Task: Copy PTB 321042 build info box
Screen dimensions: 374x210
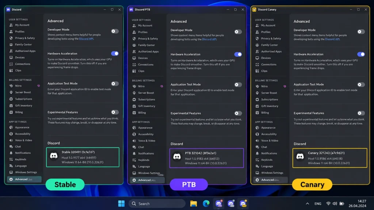Action: 207,158
